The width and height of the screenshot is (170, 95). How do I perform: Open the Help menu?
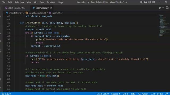(60, 2)
